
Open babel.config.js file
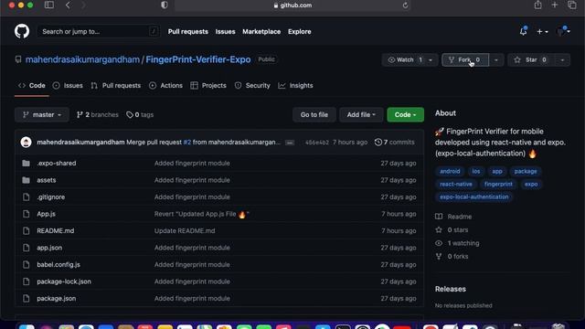(x=58, y=264)
